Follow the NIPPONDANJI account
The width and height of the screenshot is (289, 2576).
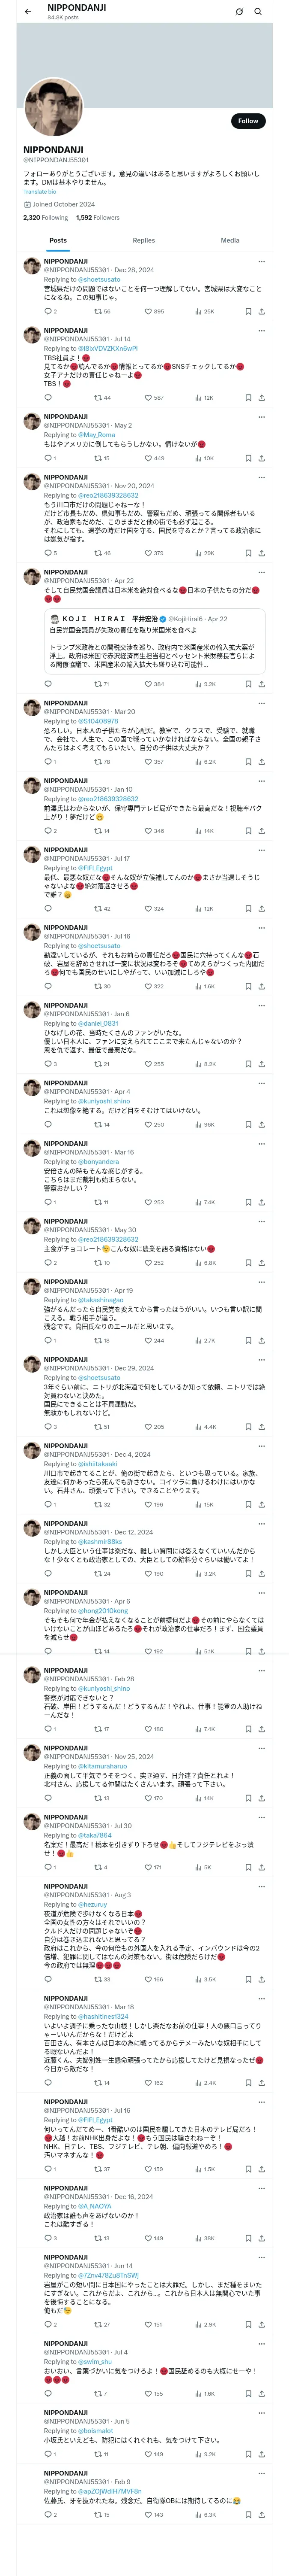pyautogui.click(x=247, y=121)
